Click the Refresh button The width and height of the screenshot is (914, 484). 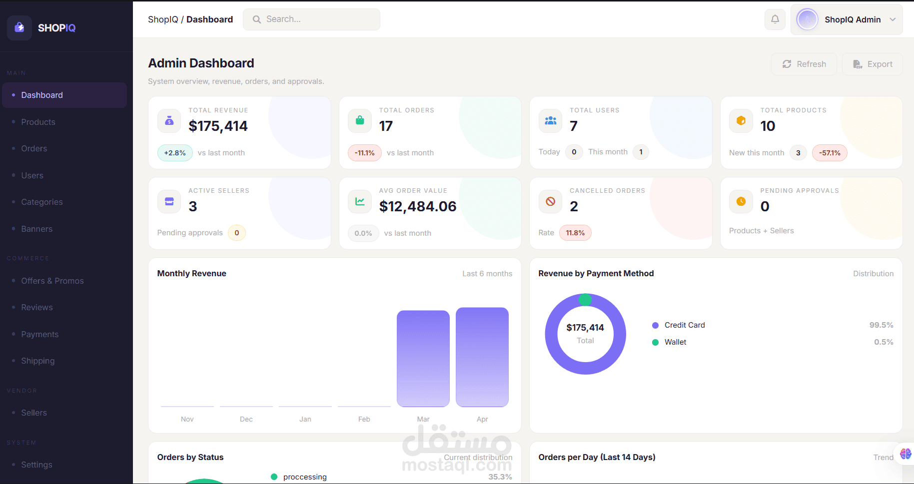coord(804,64)
